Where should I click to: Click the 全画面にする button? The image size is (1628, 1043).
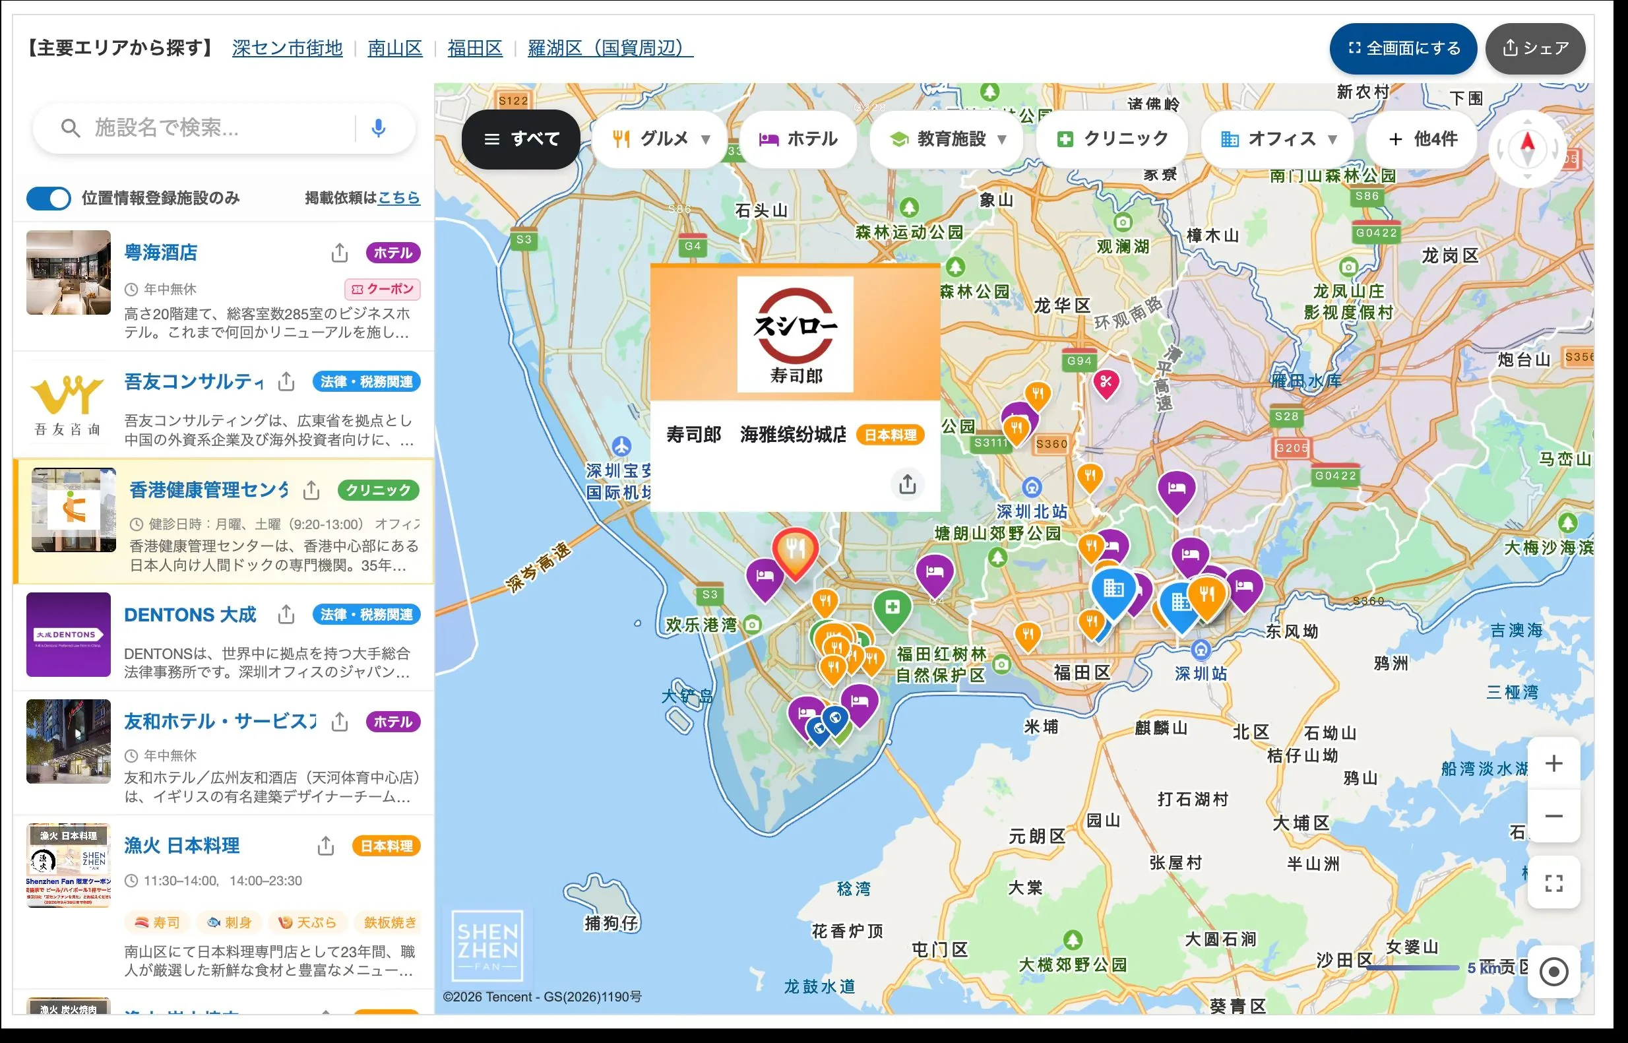1403,49
